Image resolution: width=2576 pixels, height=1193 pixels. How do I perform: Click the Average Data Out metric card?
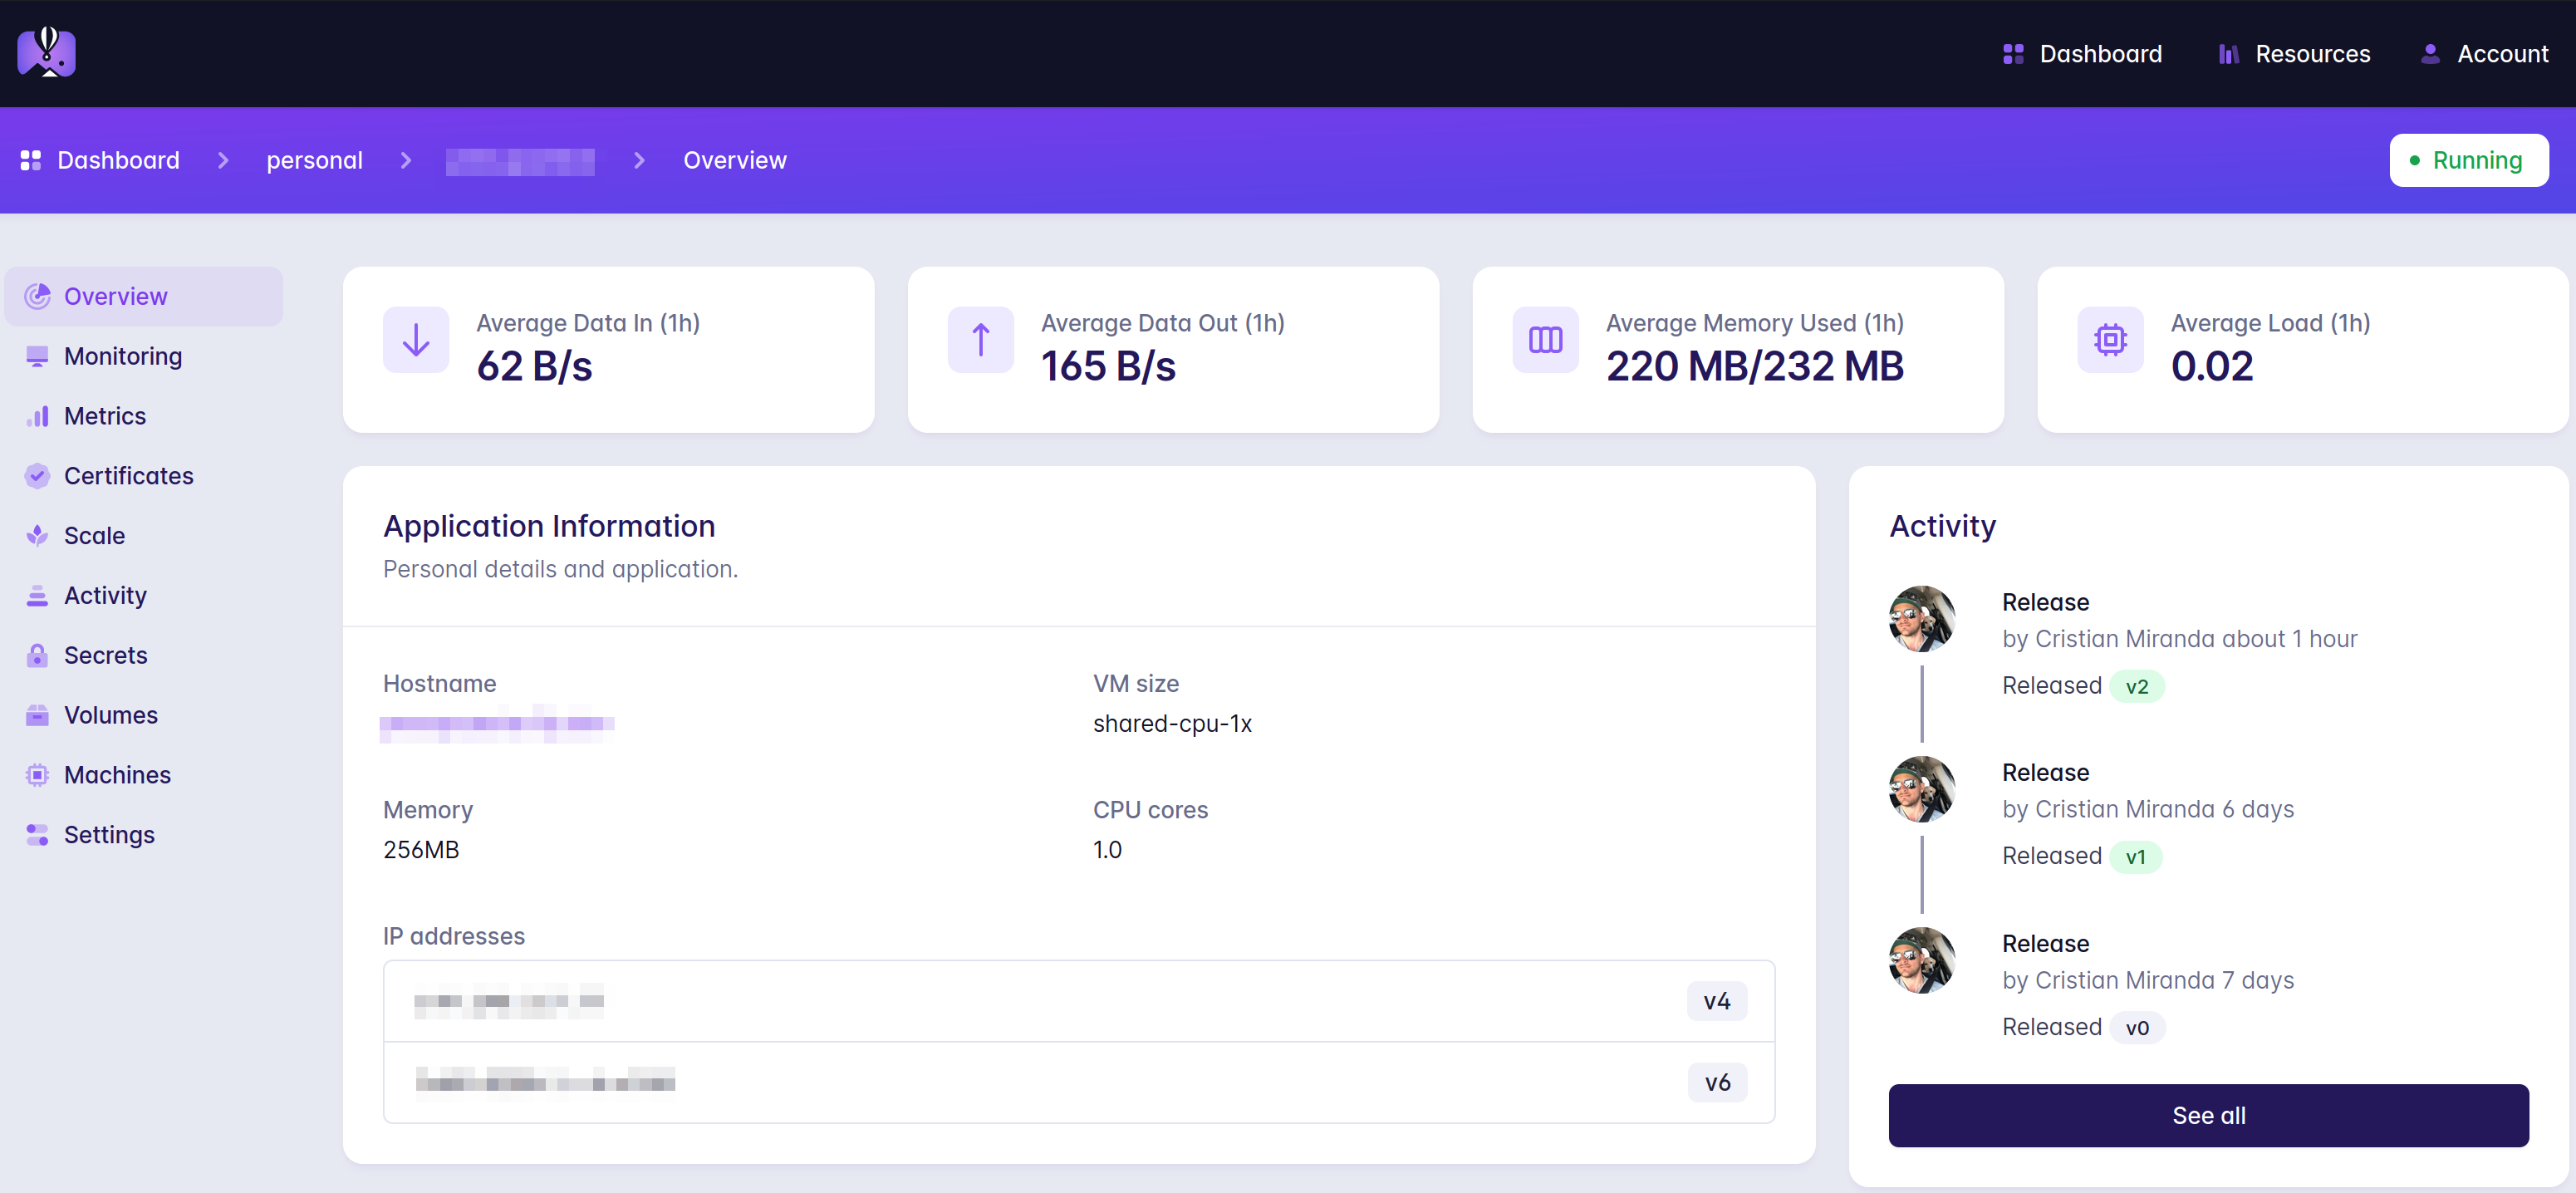[x=1173, y=348]
